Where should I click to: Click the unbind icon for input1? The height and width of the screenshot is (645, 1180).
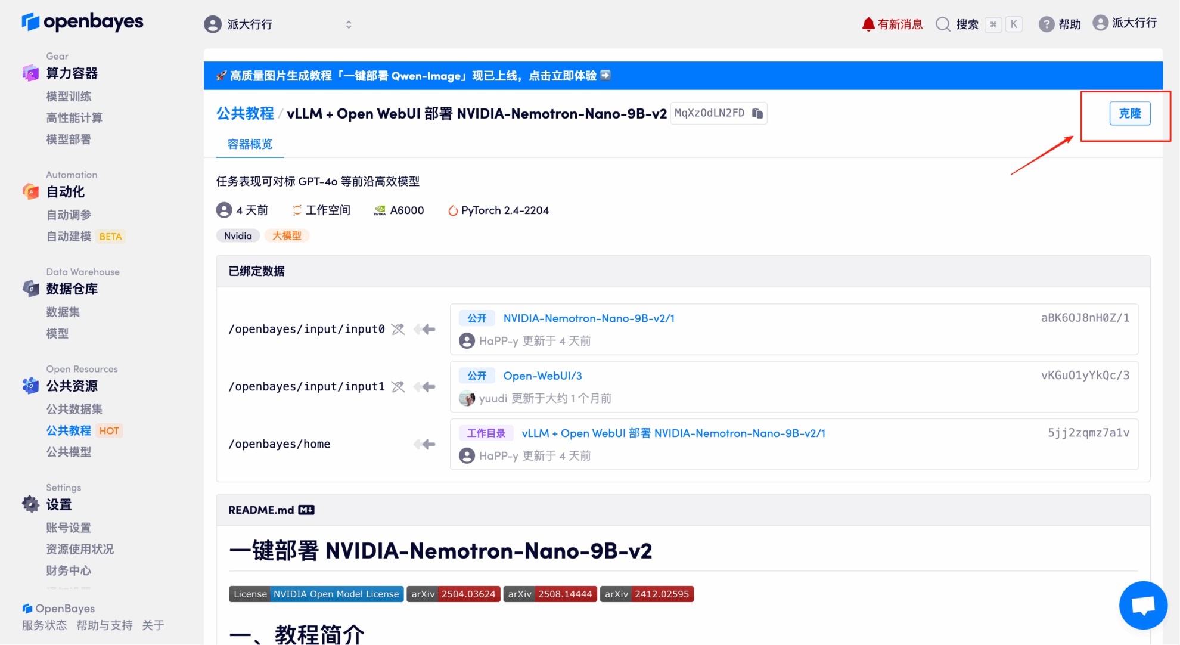click(398, 387)
